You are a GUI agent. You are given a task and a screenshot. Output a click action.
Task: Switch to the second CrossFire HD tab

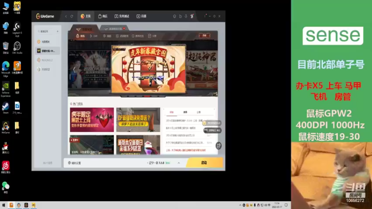[113, 29]
